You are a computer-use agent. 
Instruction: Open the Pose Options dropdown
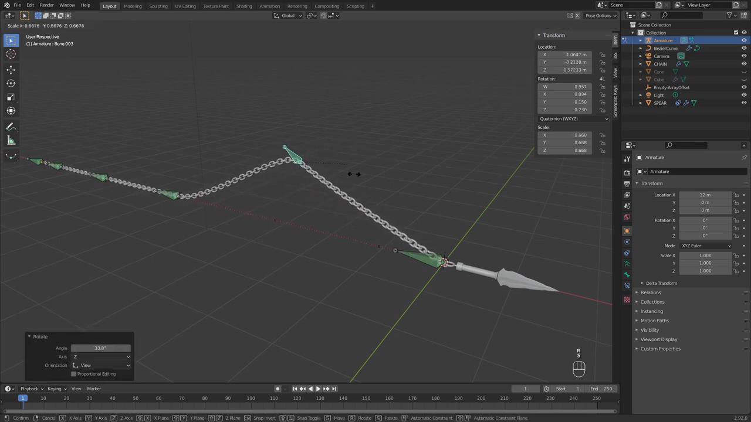(x=601, y=15)
